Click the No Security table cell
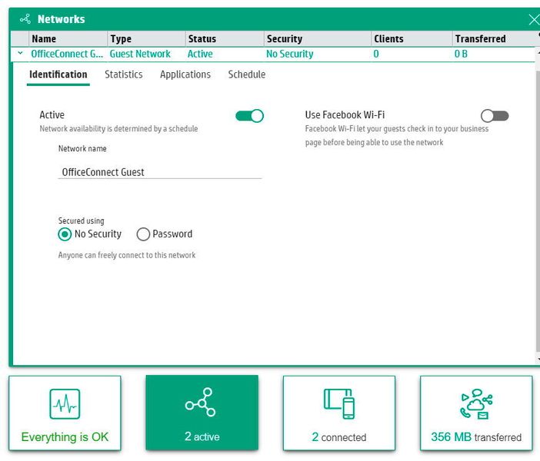Screen dimensions: 540x461 290,54
